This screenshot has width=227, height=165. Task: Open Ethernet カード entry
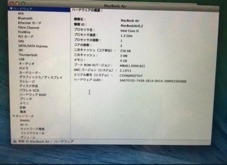coord(30,23)
